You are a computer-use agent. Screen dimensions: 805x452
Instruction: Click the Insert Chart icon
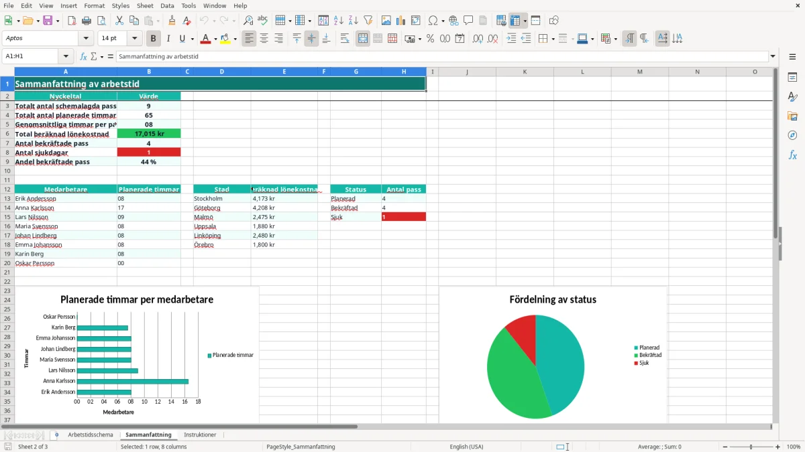401,21
